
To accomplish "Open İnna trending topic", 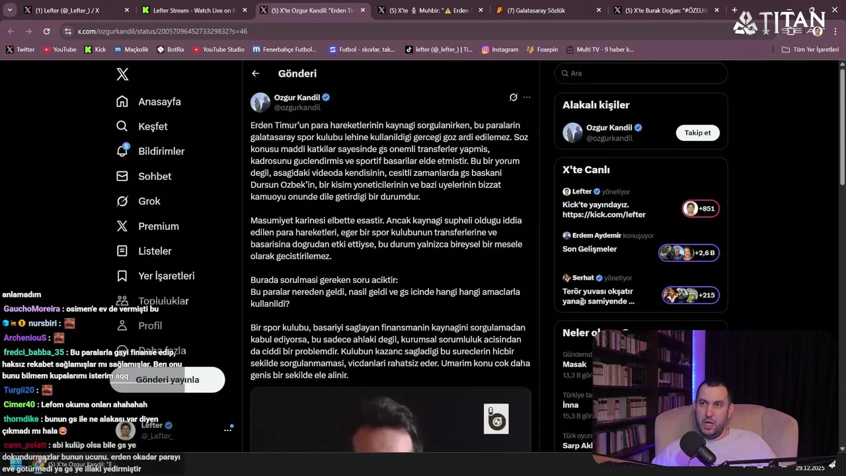I will (577, 405).
